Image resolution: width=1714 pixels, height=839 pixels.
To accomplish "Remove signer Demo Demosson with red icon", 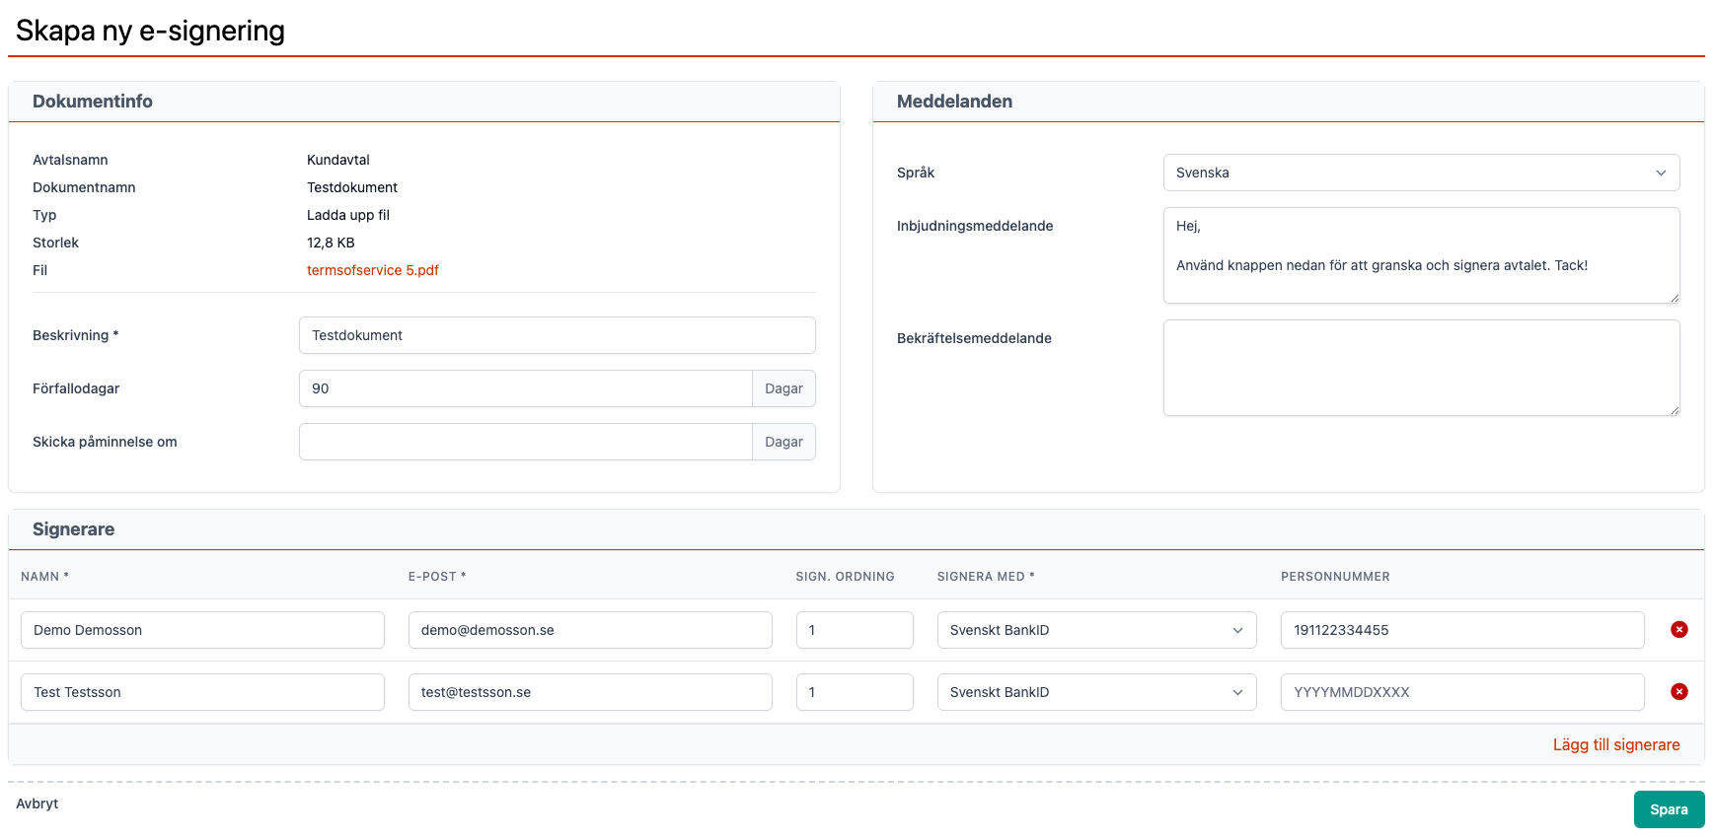I will point(1678,630).
